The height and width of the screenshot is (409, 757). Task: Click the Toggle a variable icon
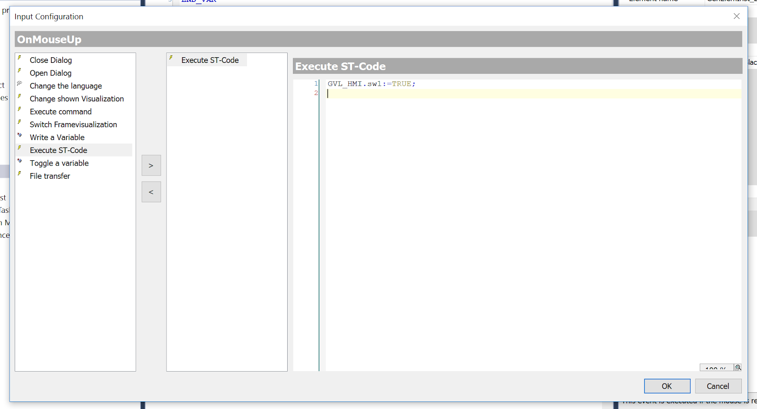click(19, 161)
